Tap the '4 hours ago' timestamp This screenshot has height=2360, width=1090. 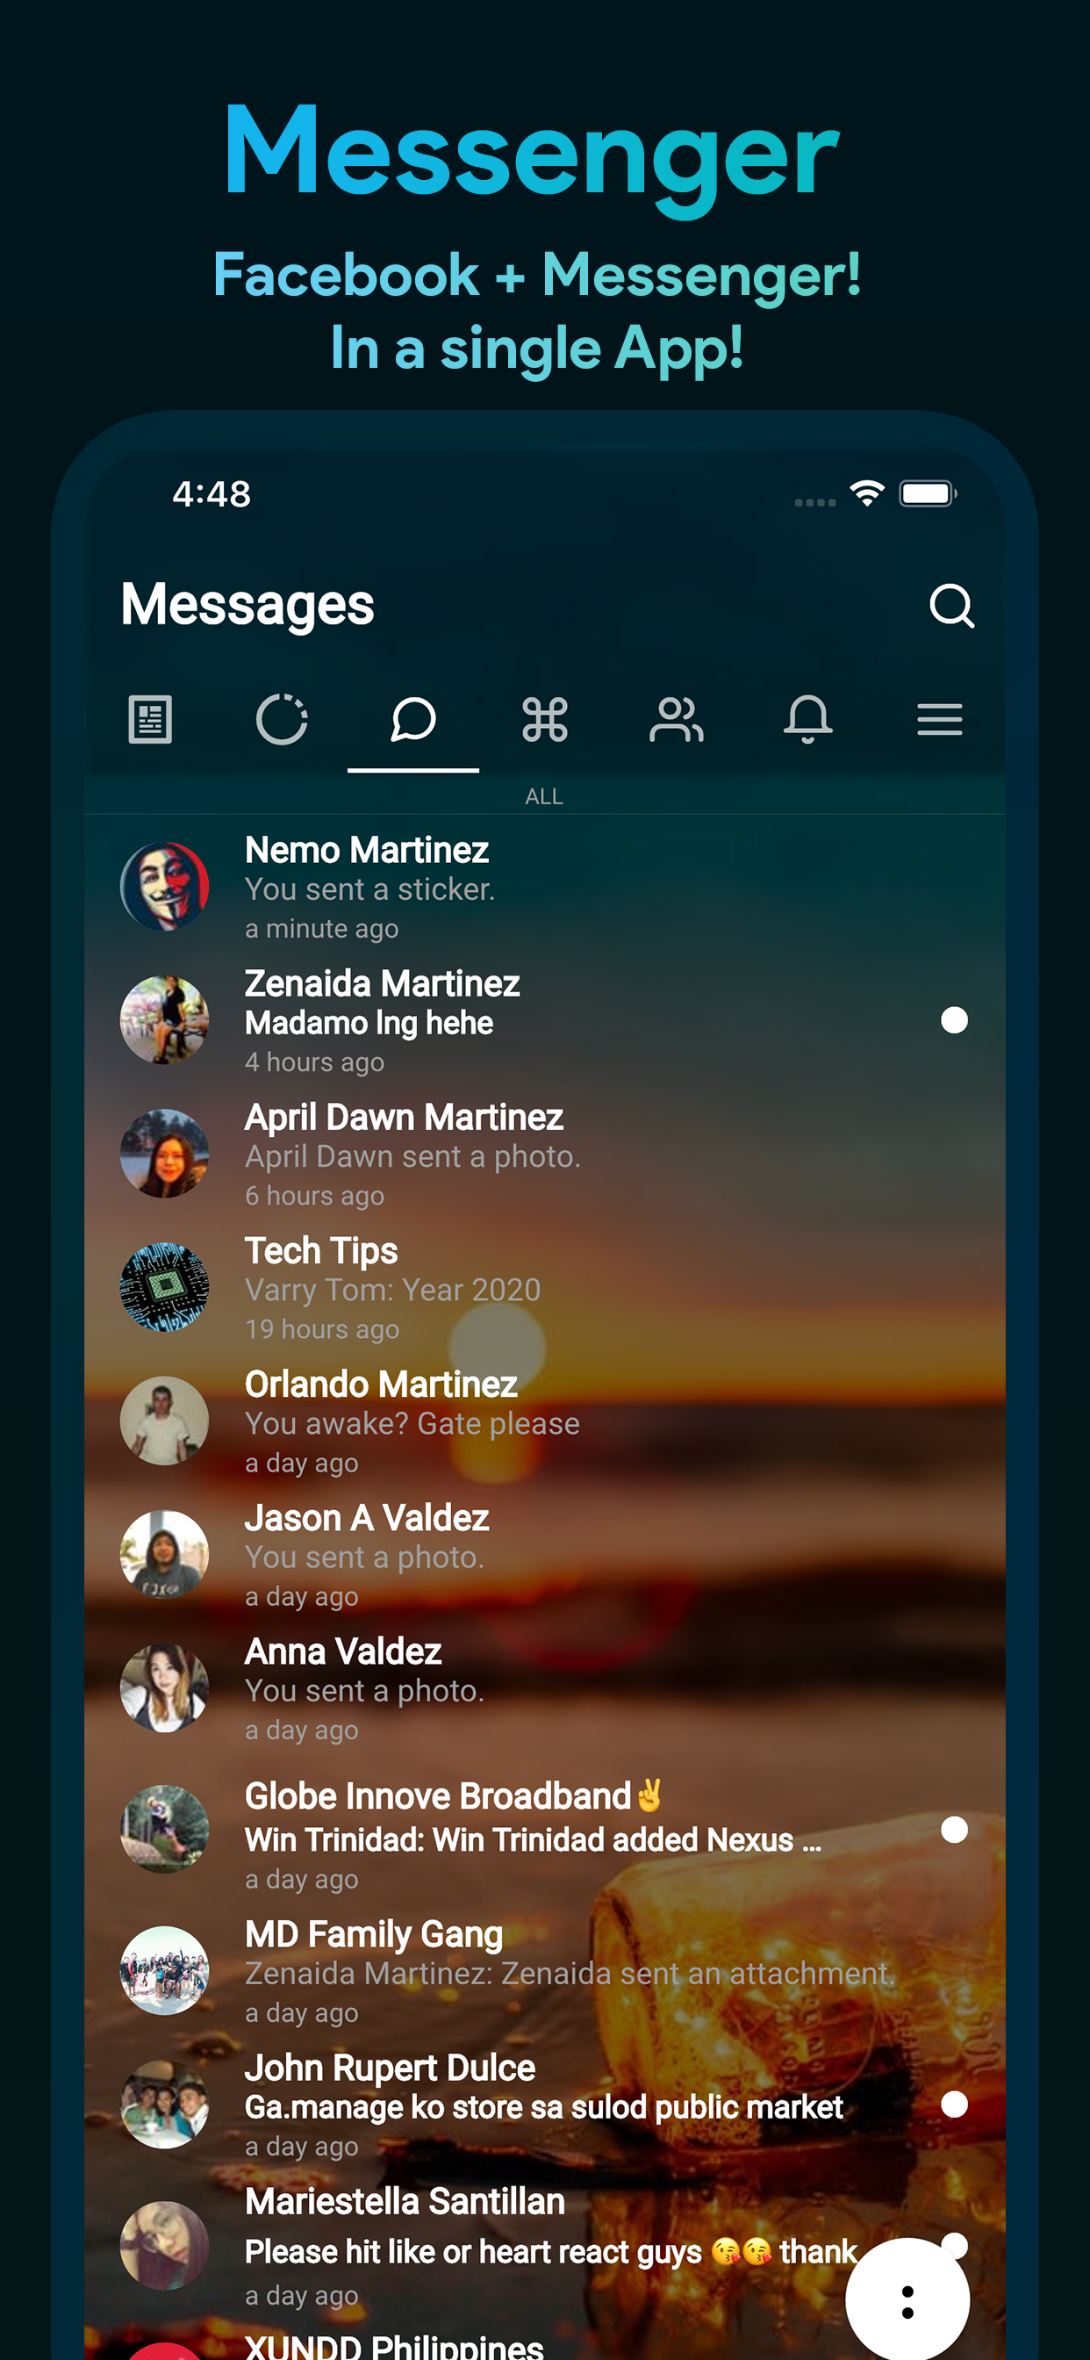[314, 1061]
